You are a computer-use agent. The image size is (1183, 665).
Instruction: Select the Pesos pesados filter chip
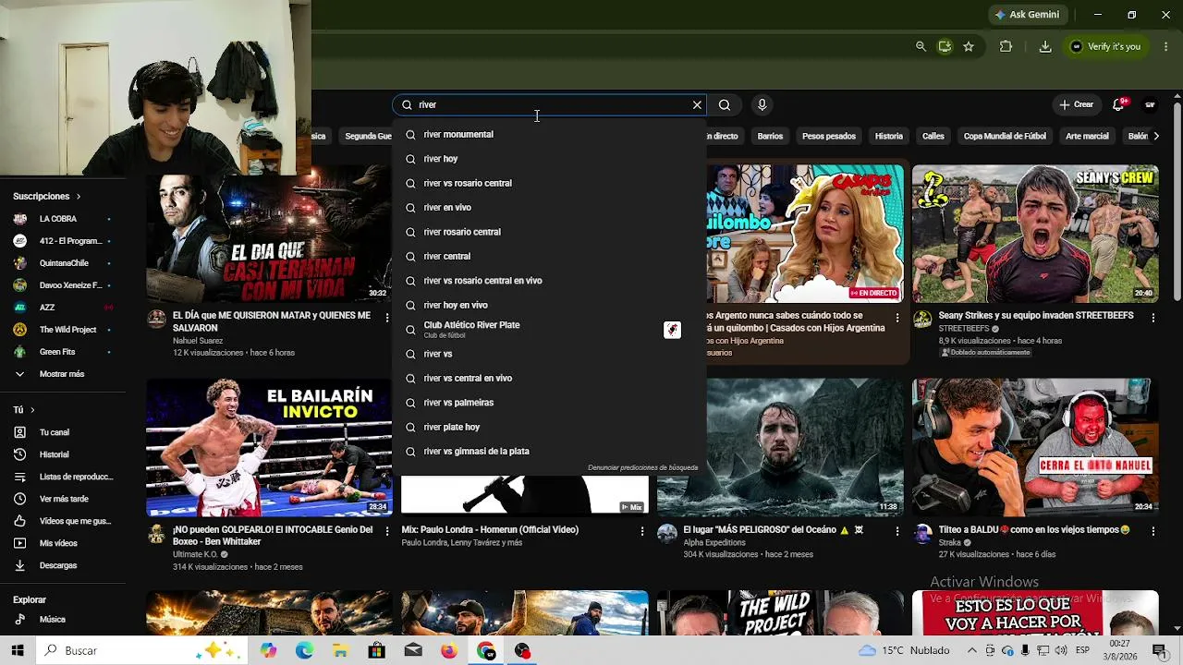pos(829,137)
